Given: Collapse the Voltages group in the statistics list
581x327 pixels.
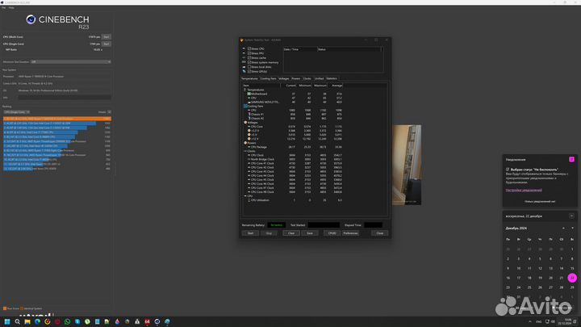Looking at the screenshot, I should (245, 123).
